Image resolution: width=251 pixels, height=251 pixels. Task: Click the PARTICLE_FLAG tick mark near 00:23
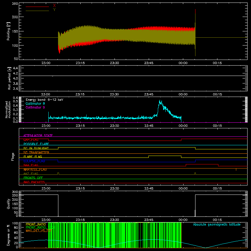click(236, 169)
